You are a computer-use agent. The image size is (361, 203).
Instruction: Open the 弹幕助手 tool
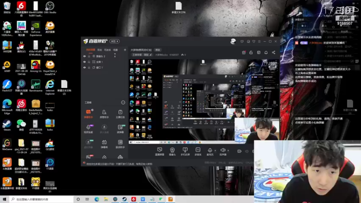(x=88, y=114)
